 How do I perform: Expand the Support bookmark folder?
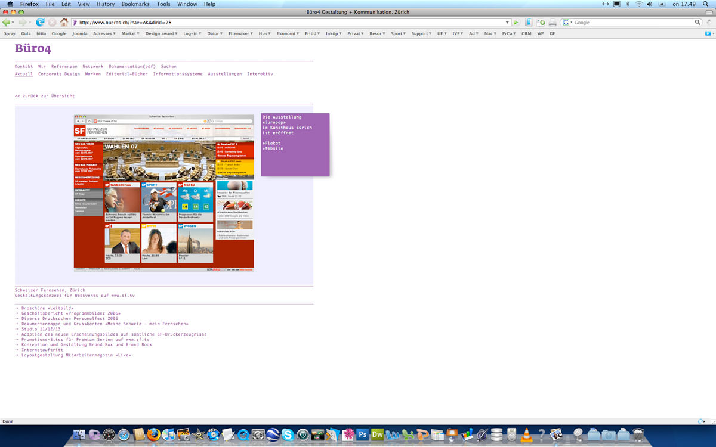pyautogui.click(x=422, y=33)
